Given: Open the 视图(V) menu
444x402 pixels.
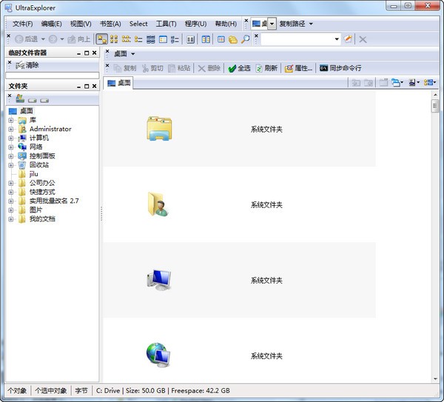Looking at the screenshot, I should point(81,24).
